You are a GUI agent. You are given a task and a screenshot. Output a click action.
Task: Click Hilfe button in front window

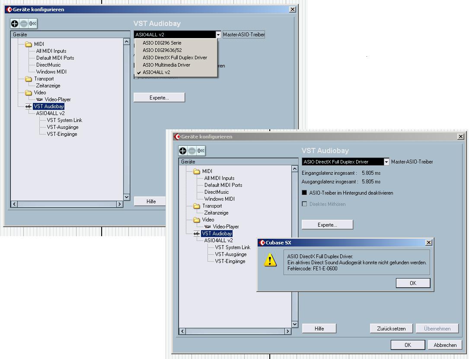click(319, 328)
